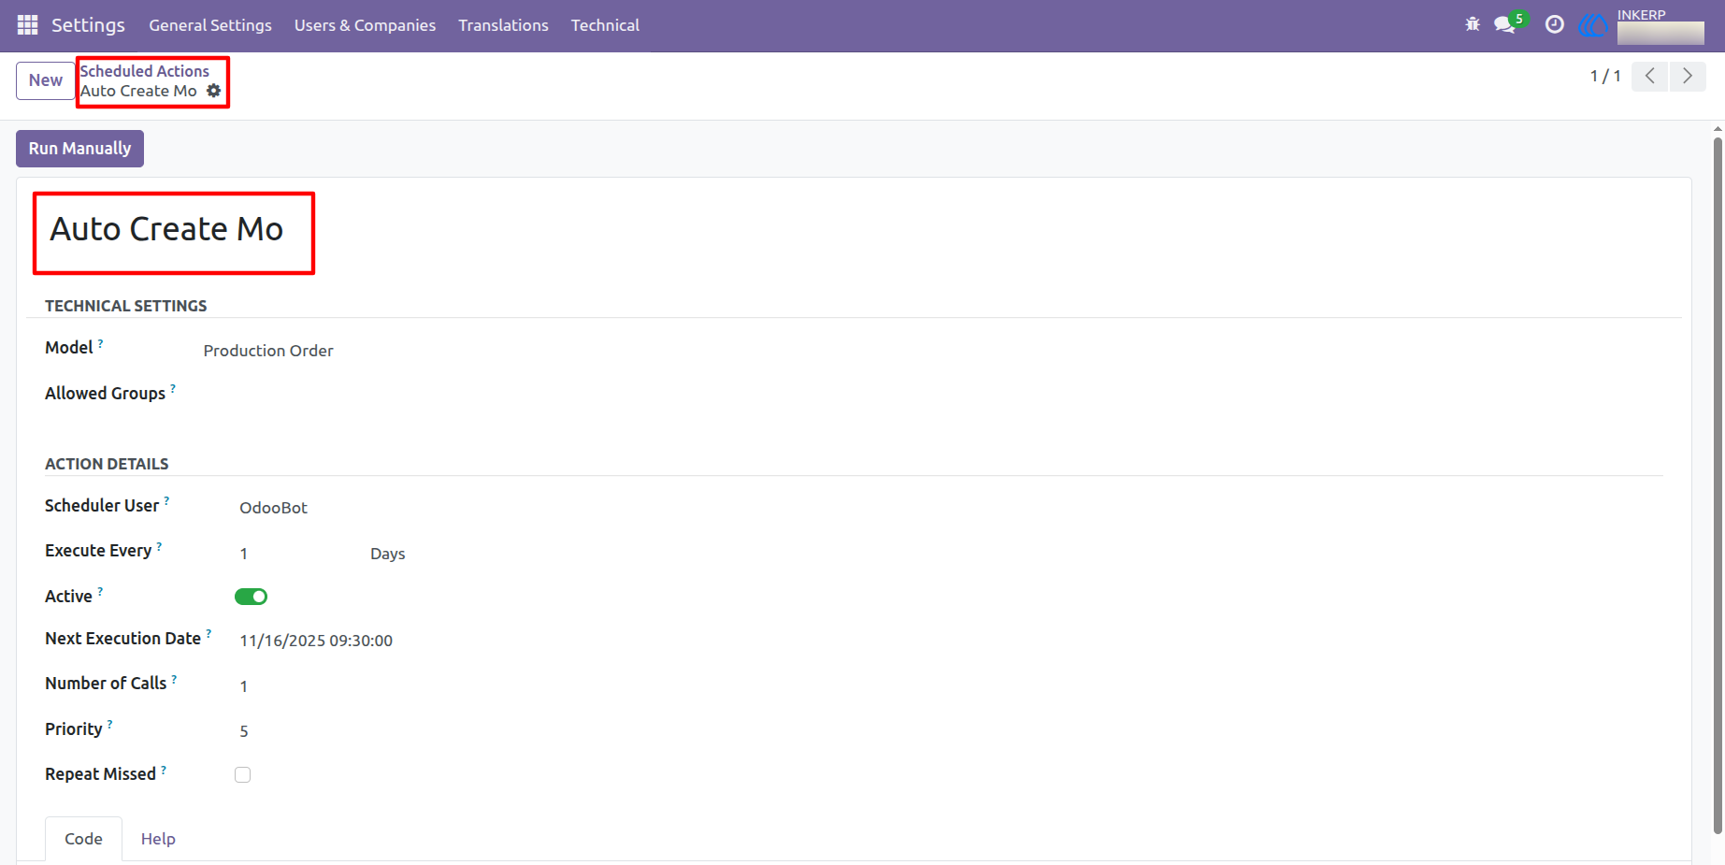Click the Number of Calls field
The width and height of the screenshot is (1725, 865).
[244, 686]
